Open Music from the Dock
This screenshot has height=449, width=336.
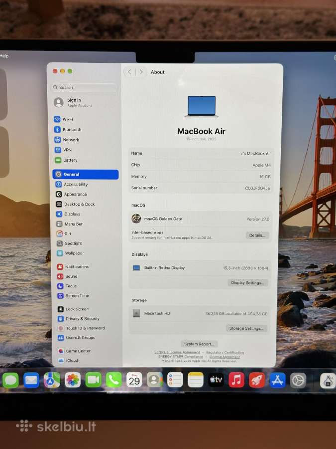236,380
